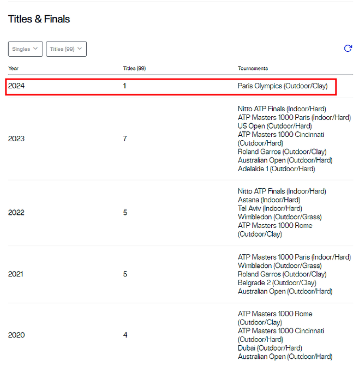Select the 2022 year cell
The width and height of the screenshot is (359, 367).
pyautogui.click(x=16, y=213)
